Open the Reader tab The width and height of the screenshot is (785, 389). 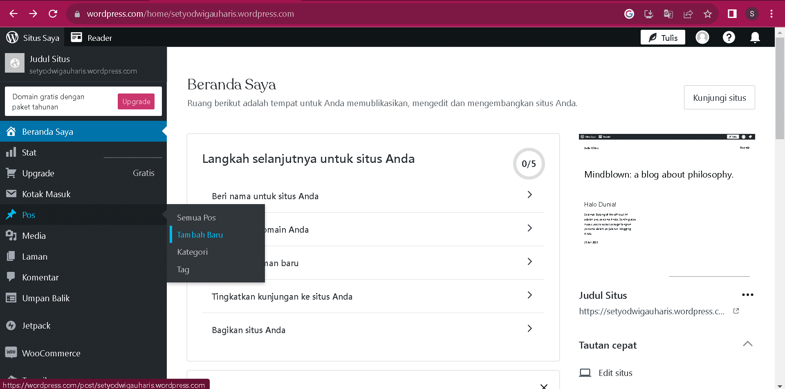91,38
